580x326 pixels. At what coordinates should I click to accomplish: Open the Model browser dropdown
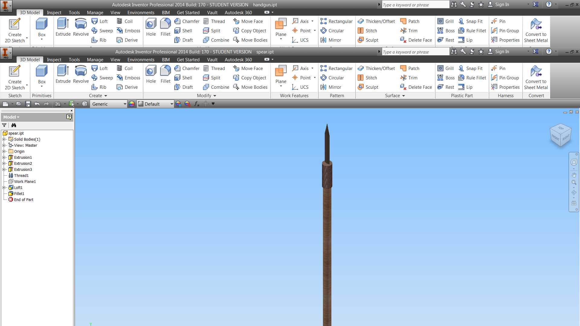click(11, 117)
